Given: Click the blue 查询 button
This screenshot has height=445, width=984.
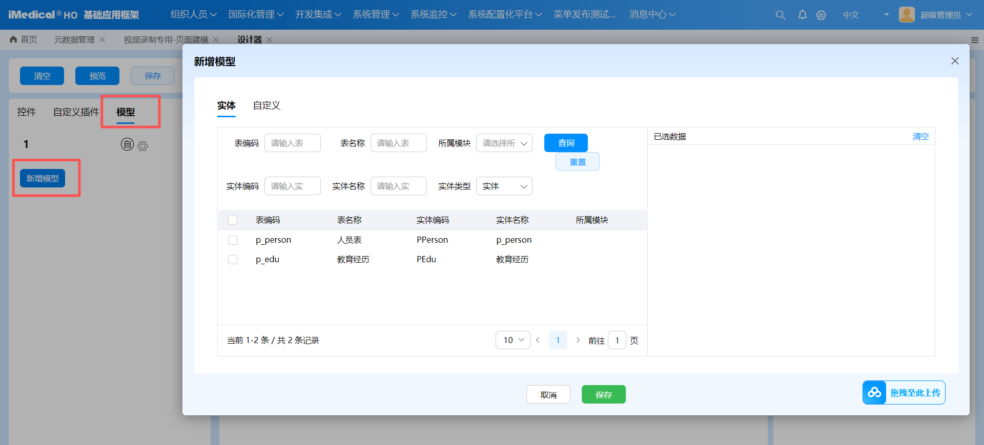Looking at the screenshot, I should coord(566,143).
